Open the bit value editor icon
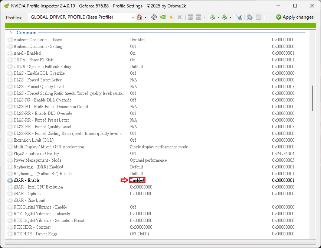 point(258,17)
